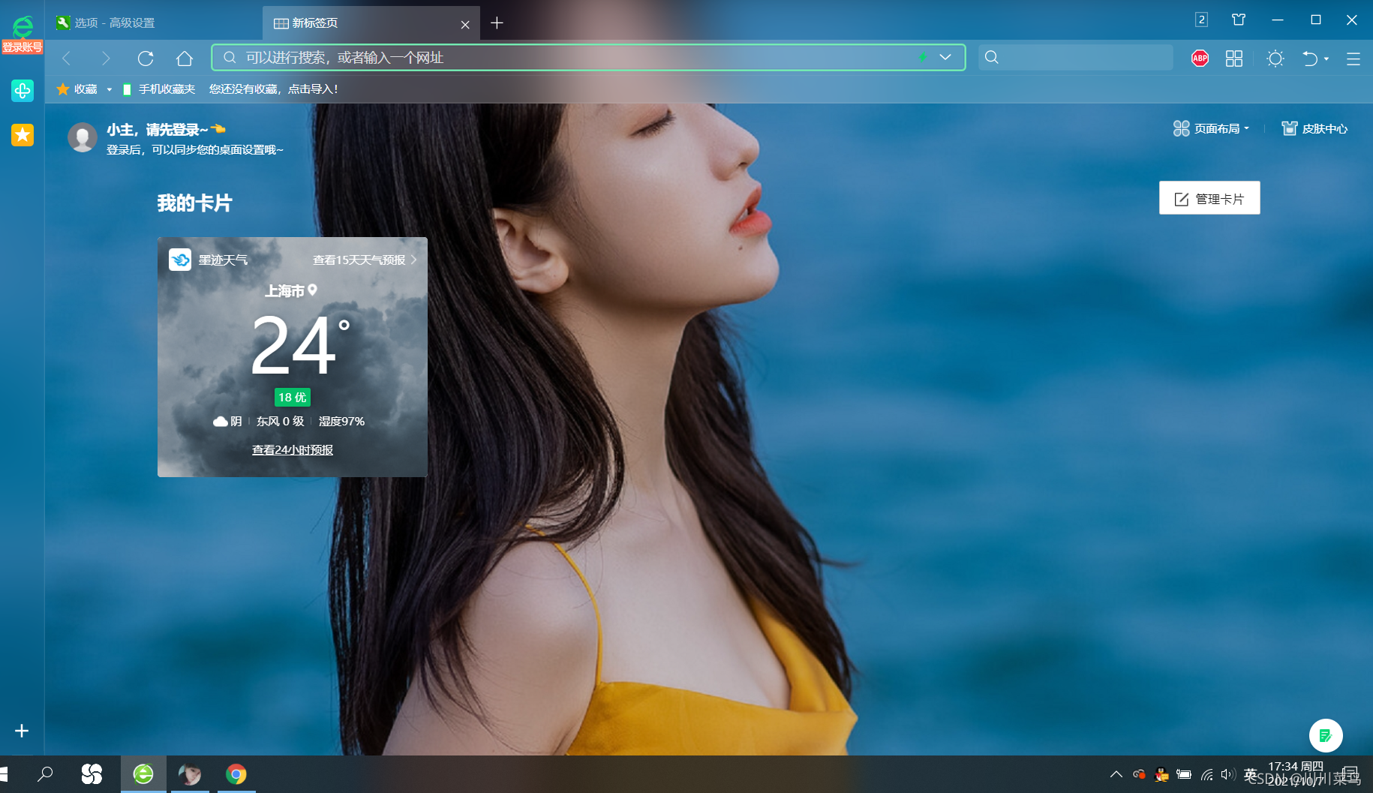Image resolution: width=1373 pixels, height=793 pixels.
Task: Toggle the brightness night mode icon
Action: 1275,58
